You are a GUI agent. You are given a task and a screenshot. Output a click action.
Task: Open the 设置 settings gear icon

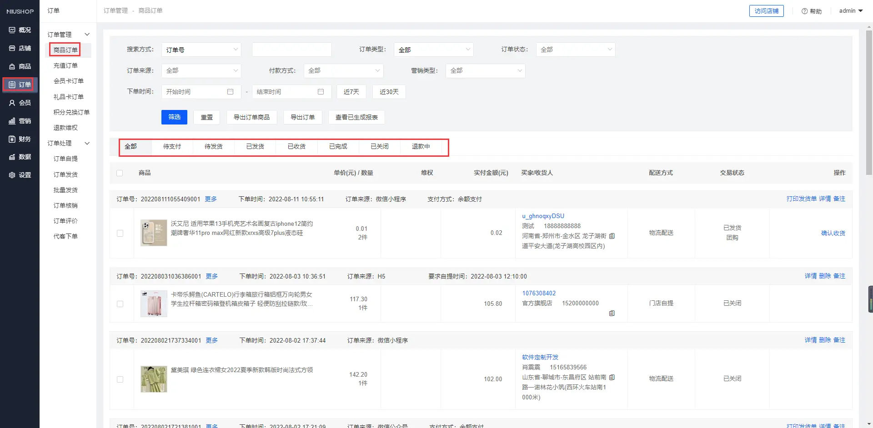point(12,175)
